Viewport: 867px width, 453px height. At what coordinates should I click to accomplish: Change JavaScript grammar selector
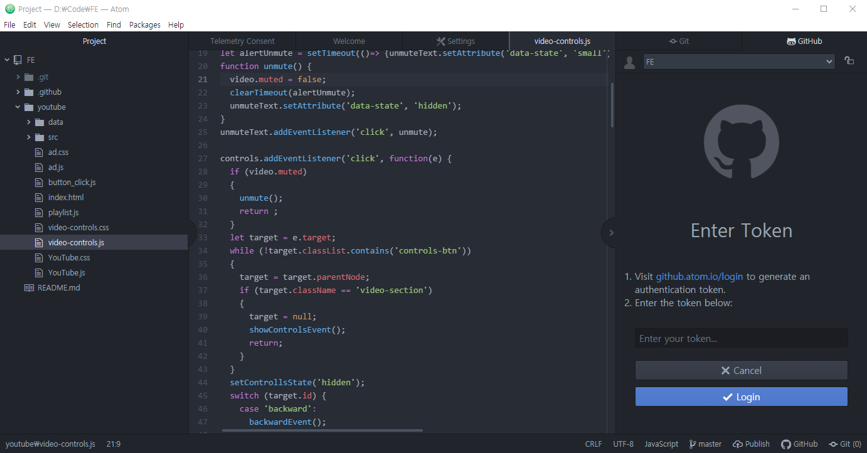661,444
